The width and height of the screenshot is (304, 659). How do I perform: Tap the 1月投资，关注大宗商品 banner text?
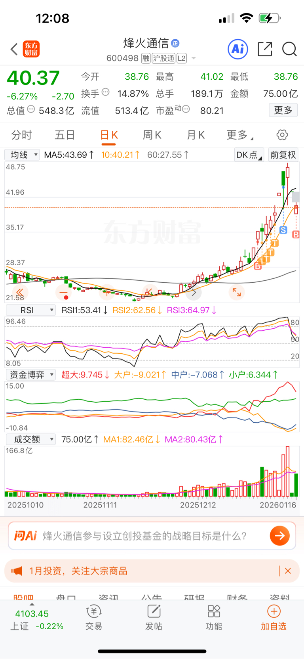(78, 571)
